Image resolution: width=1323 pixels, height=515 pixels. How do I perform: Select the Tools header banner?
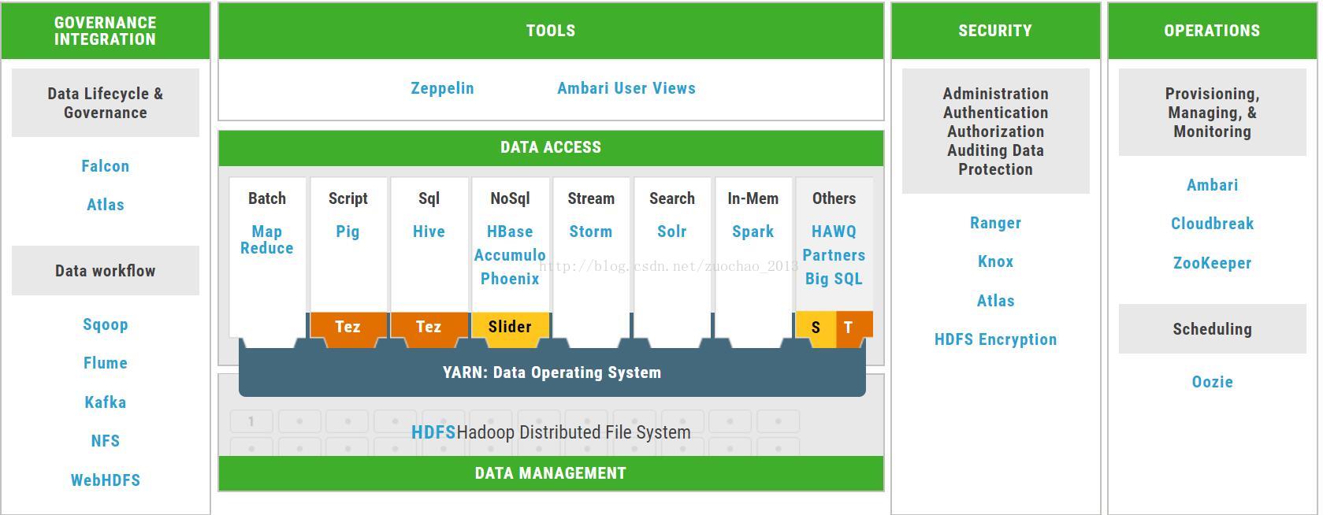point(551,31)
